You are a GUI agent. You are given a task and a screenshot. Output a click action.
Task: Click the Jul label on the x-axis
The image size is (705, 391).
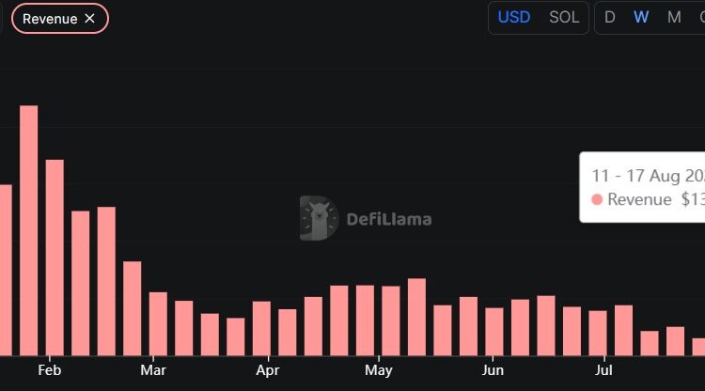click(604, 370)
